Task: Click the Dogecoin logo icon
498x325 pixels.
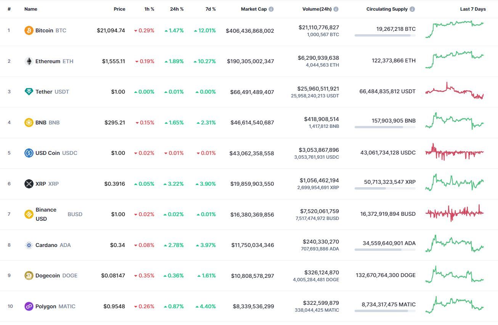Action: click(29, 276)
